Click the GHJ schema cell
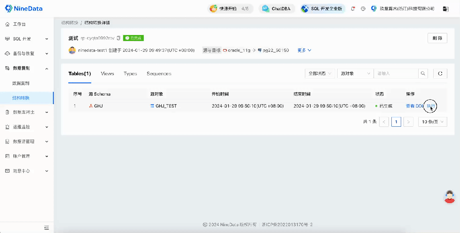 click(x=95, y=106)
